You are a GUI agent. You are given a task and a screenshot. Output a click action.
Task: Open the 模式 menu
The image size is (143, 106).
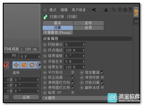tap(53, 10)
